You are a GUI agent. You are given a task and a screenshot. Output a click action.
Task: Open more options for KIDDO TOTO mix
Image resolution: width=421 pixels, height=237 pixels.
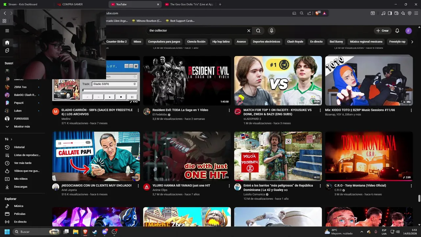coord(411,110)
